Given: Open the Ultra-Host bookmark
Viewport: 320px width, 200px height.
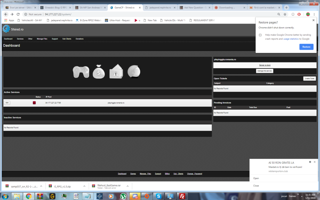Looking at the screenshot, I should coord(117,20).
